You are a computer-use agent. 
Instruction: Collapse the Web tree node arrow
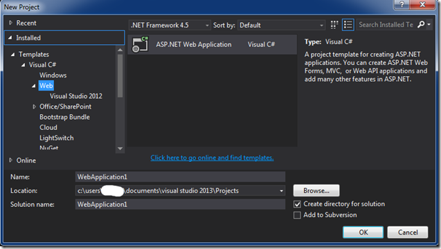pos(33,86)
